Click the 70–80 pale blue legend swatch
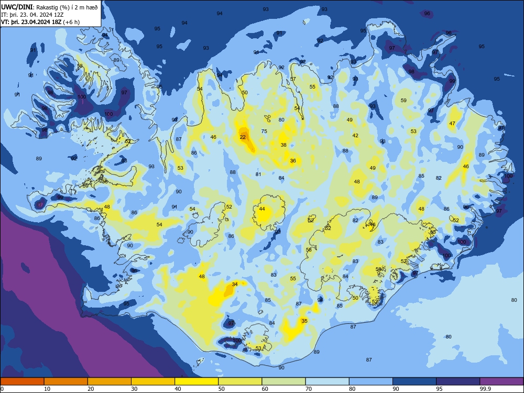Viewport: 524px width, 393px height. coord(327,381)
